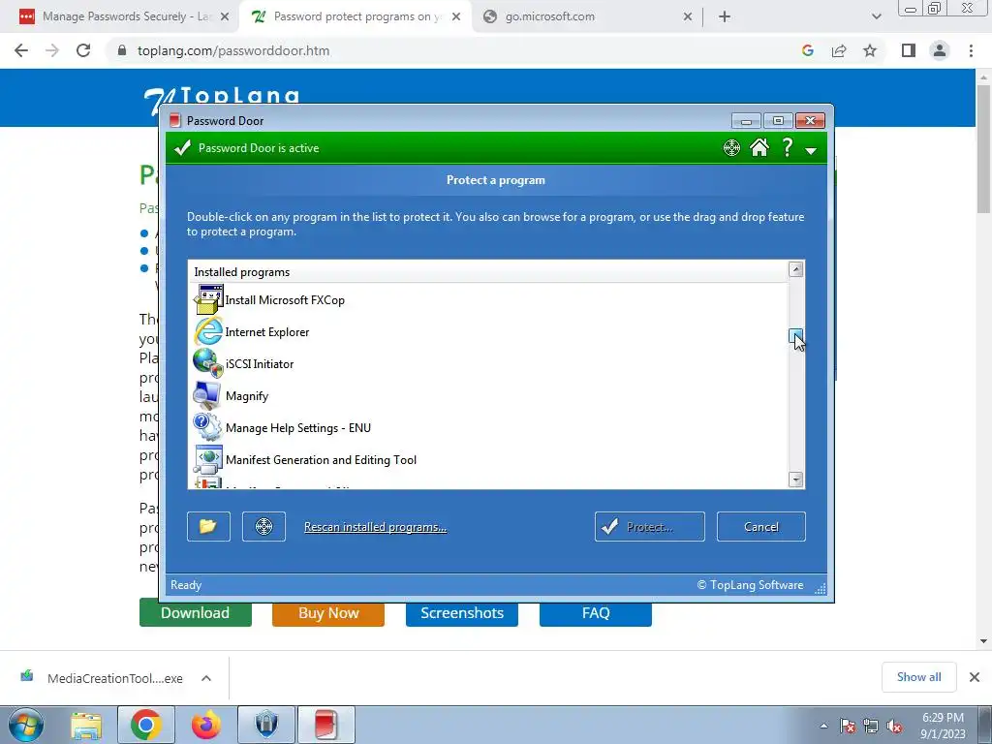The image size is (992, 744).
Task: Click the Google icon in address bar
Action: point(807,50)
